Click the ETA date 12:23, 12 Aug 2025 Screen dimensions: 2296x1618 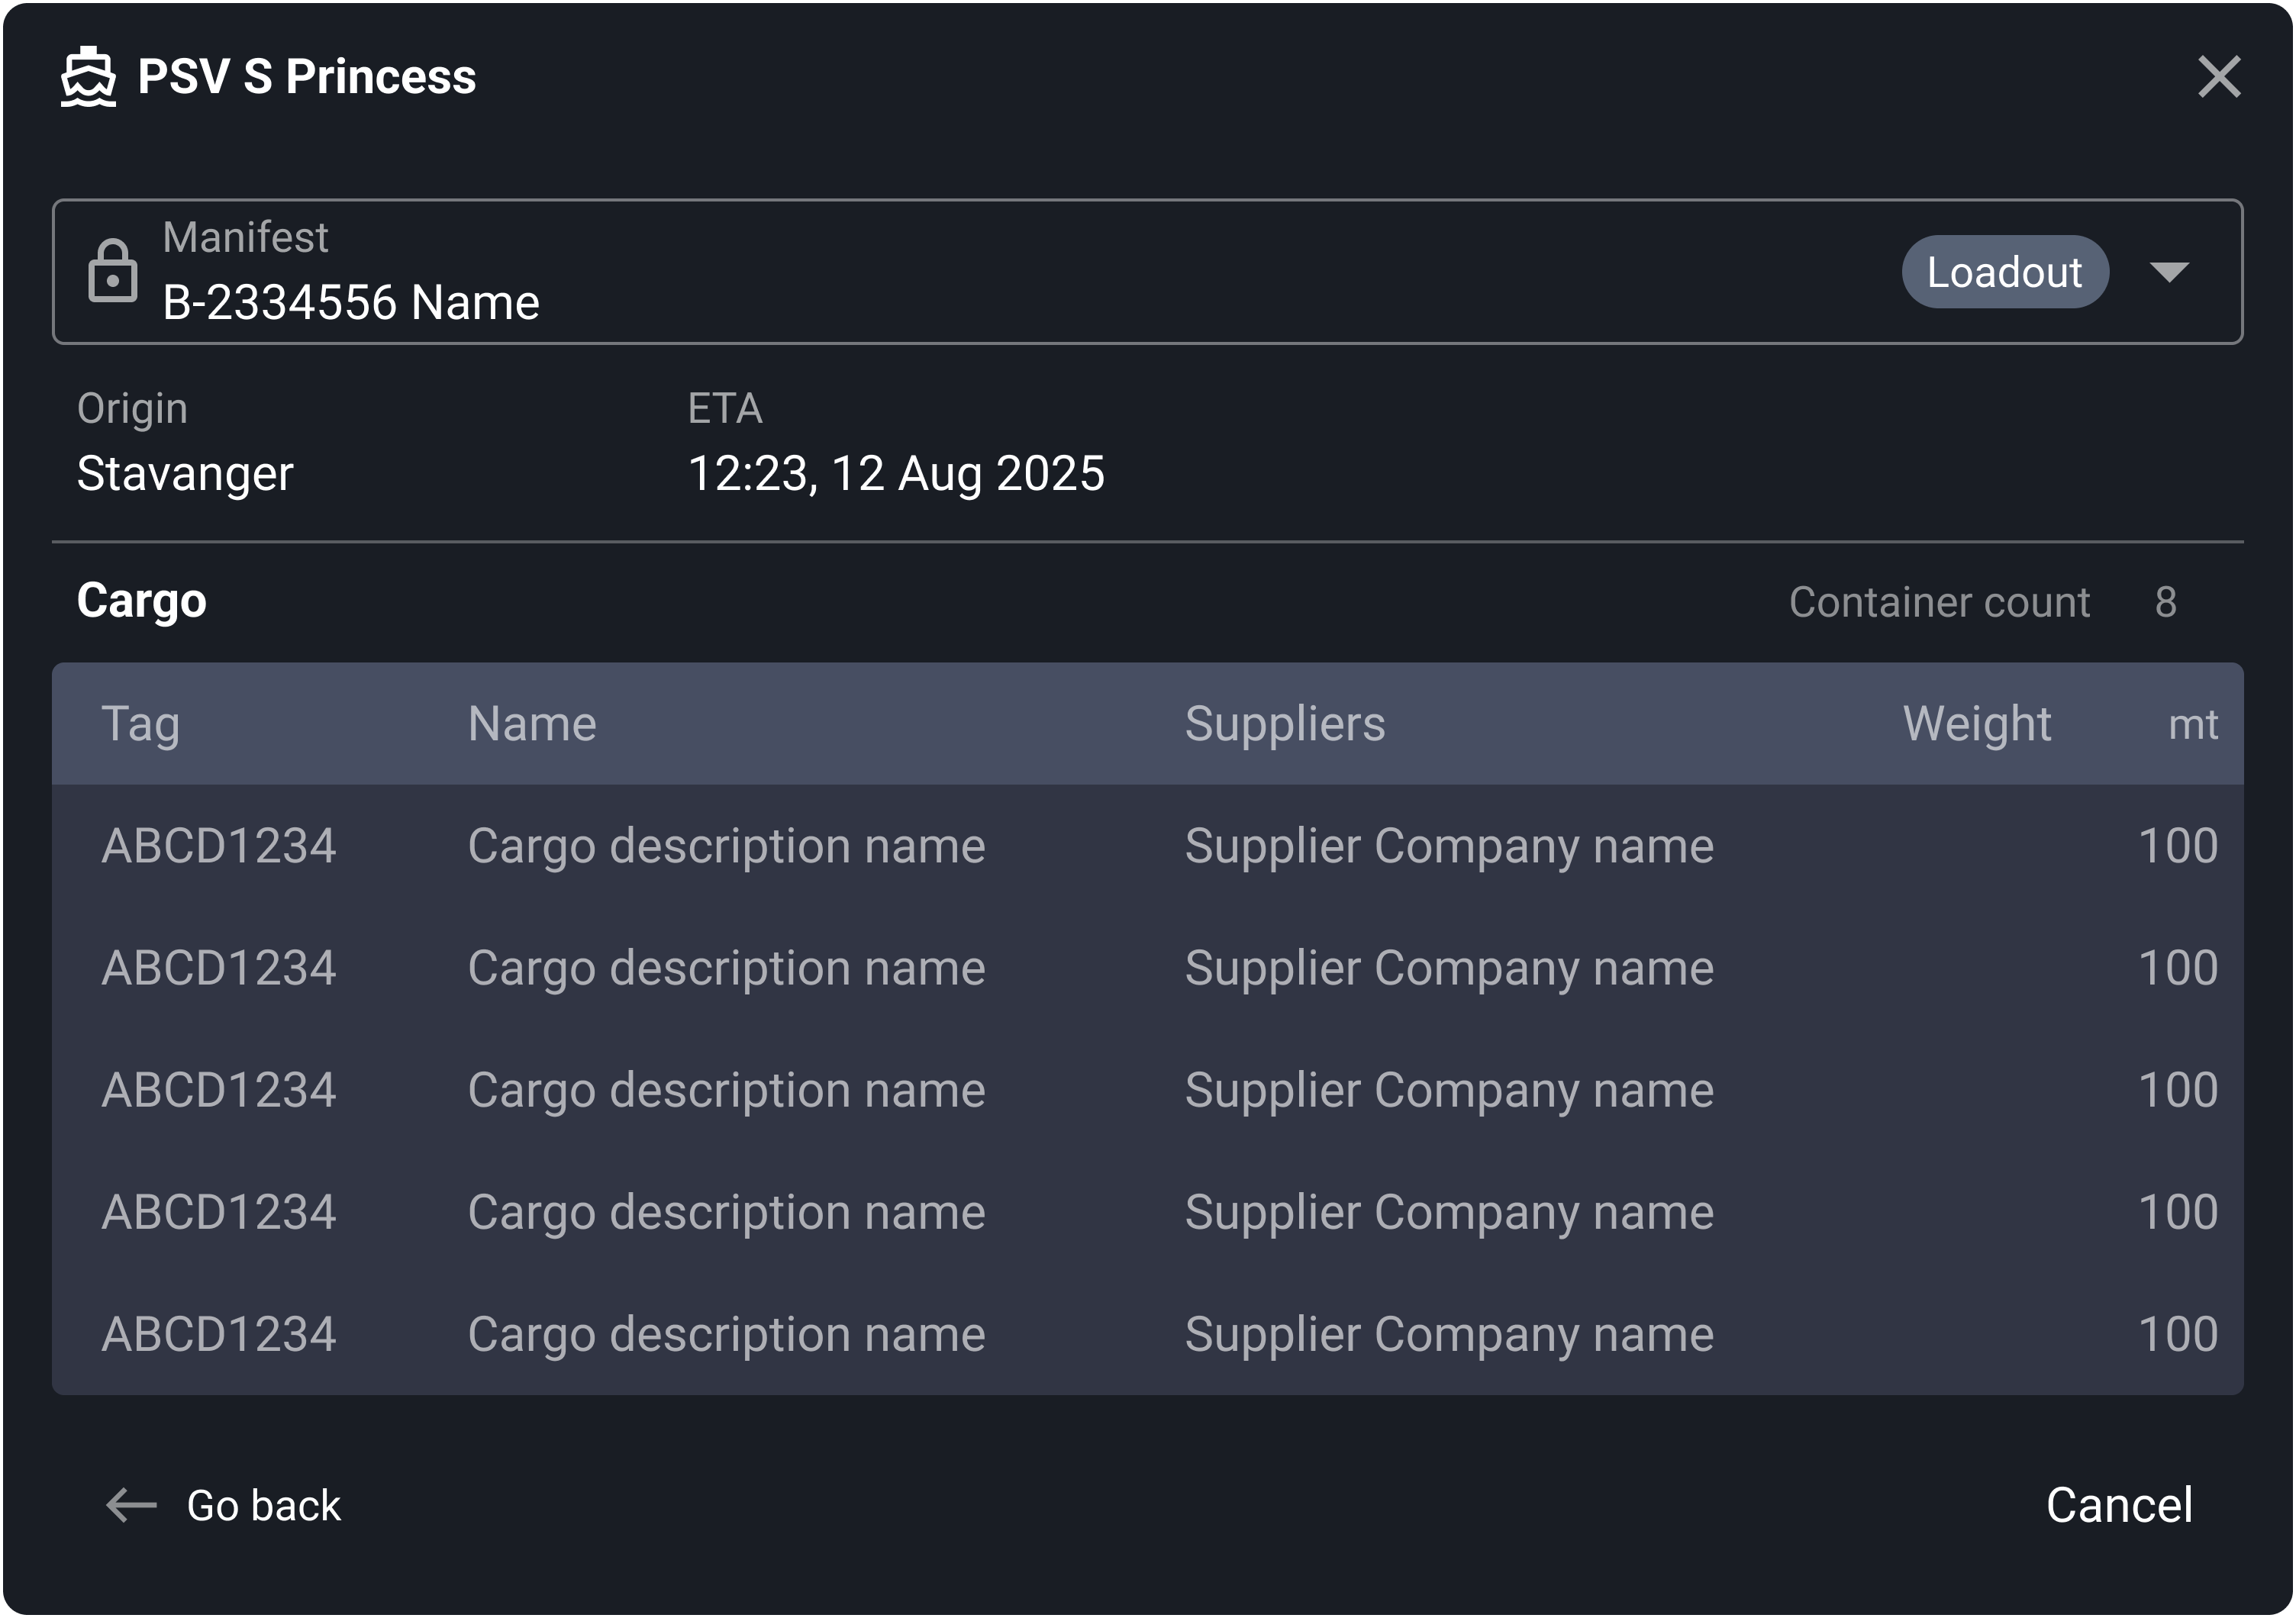coord(895,473)
